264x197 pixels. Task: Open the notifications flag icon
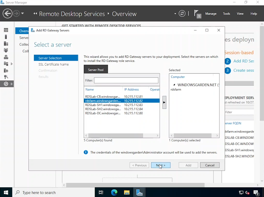(x=197, y=14)
